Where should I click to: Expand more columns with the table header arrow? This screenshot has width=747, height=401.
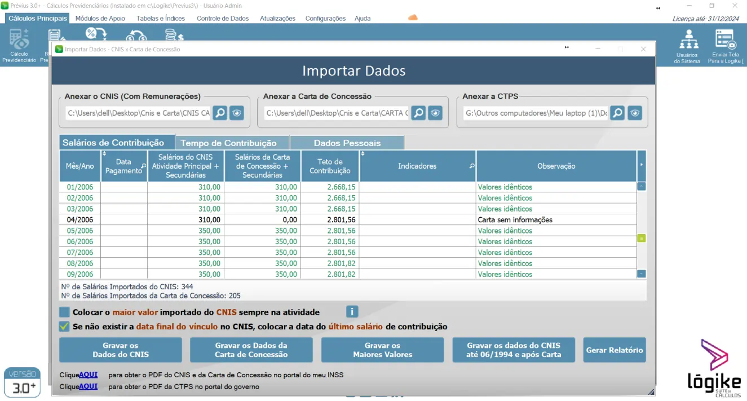pyautogui.click(x=642, y=165)
